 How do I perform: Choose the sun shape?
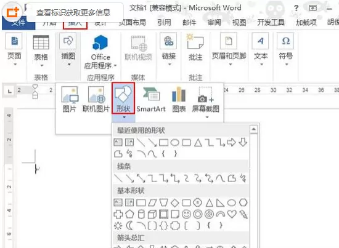118,226
